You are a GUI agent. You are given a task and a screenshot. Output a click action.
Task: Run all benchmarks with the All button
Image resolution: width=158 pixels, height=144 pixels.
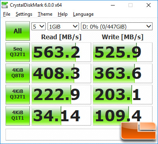click(x=18, y=31)
